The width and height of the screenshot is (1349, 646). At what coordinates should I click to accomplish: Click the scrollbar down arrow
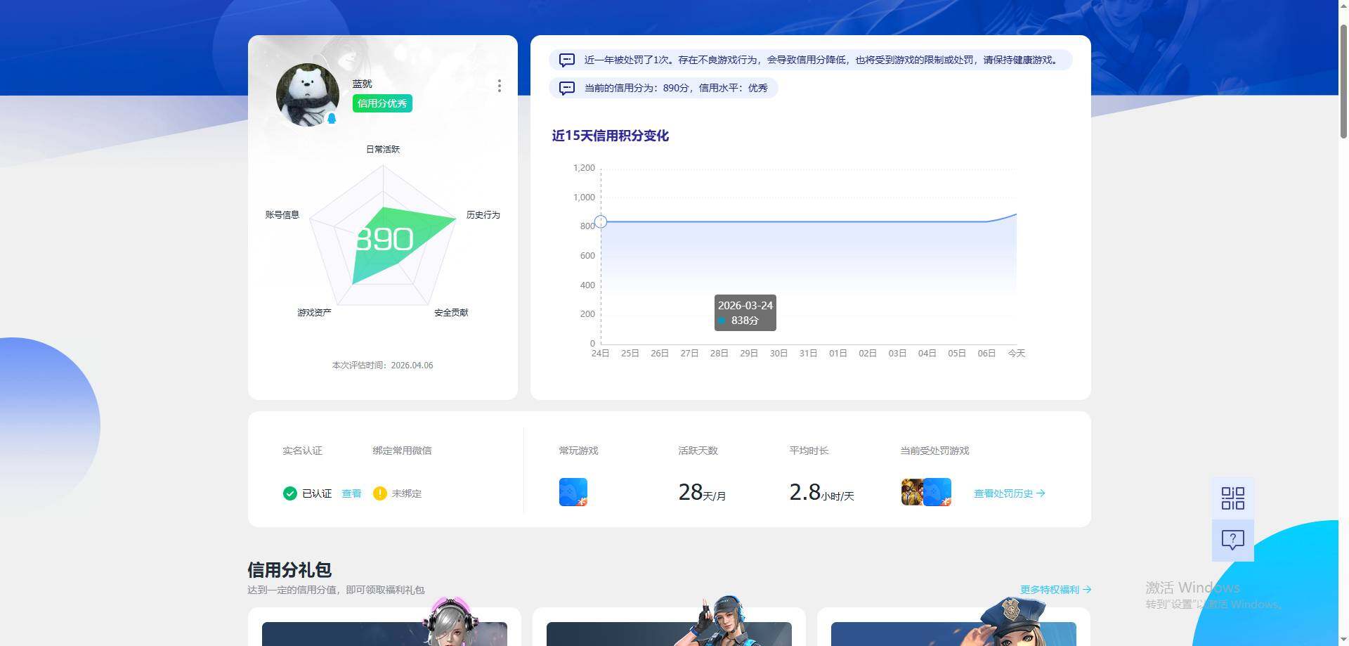[1343, 640]
